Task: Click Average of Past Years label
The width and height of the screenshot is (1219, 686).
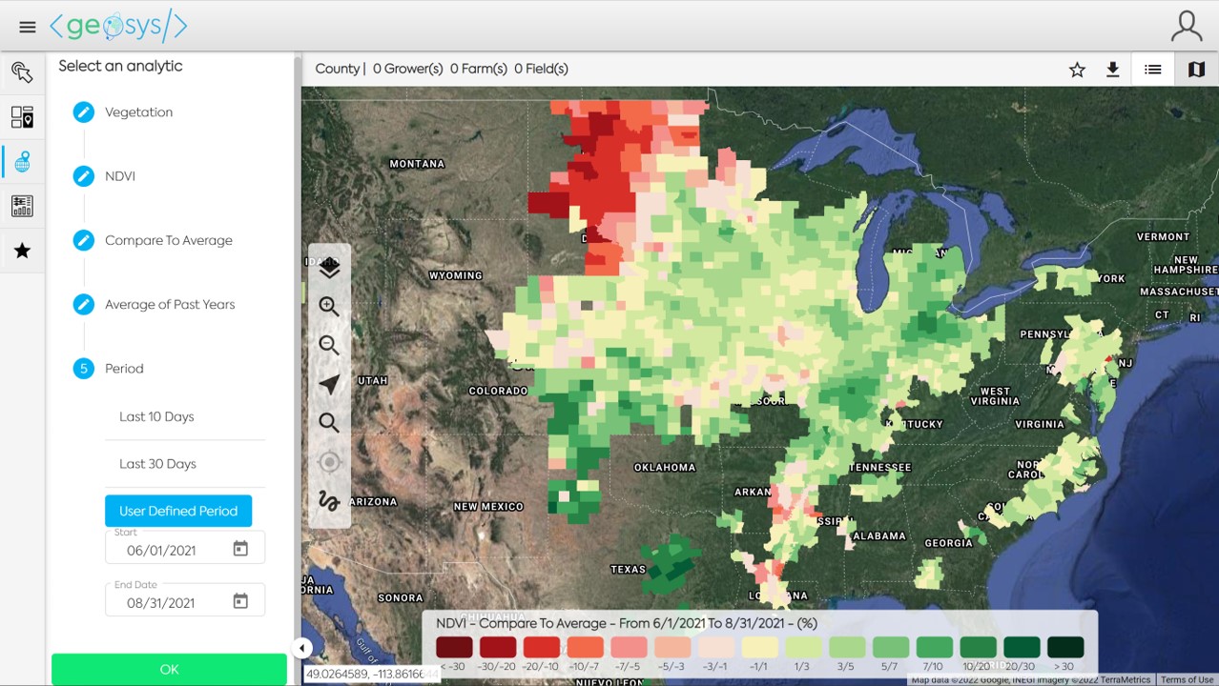Action: [x=170, y=305]
